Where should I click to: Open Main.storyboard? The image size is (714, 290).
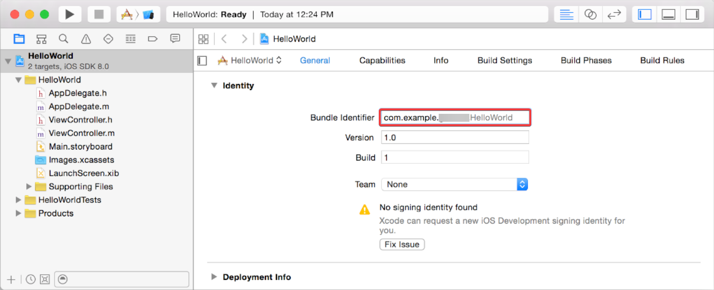[80, 146]
